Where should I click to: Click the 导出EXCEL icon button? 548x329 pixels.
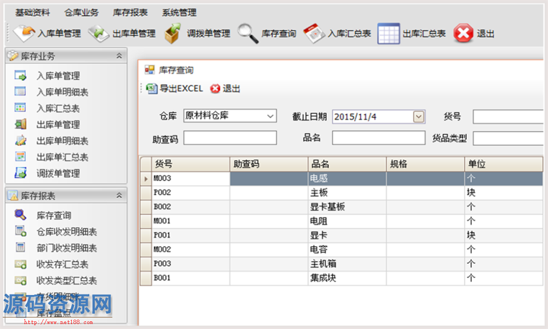(152, 88)
